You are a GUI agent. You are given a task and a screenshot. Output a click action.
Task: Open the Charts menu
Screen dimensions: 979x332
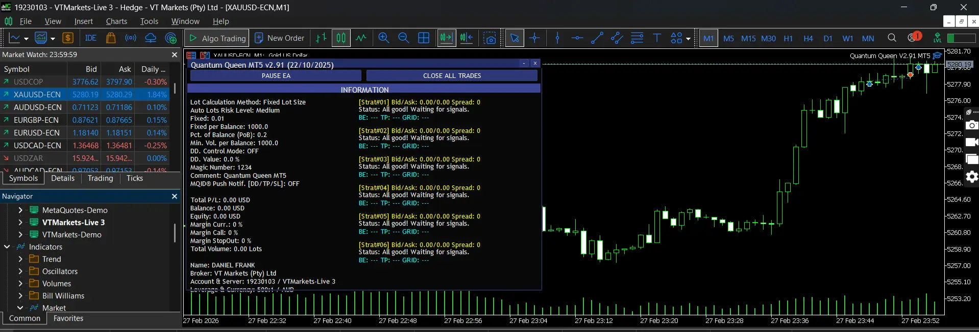coord(116,21)
